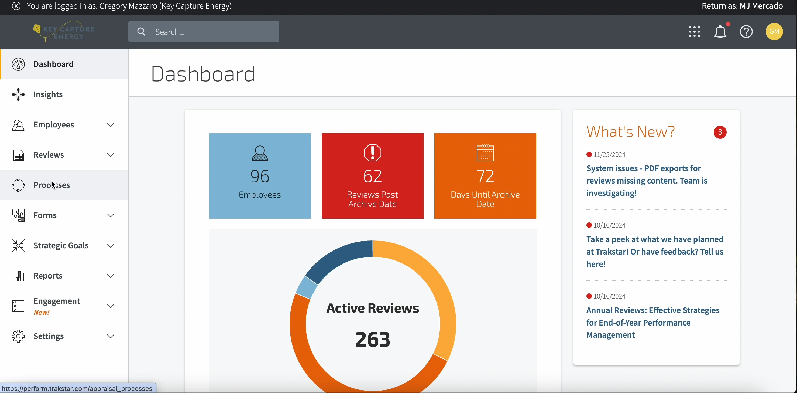This screenshot has width=797, height=393.
Task: Dismiss the logged-in-as banner X icon
Action: (16, 6)
